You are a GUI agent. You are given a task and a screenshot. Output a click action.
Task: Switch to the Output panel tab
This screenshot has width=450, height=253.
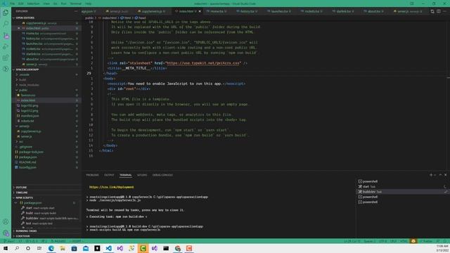coord(109,175)
